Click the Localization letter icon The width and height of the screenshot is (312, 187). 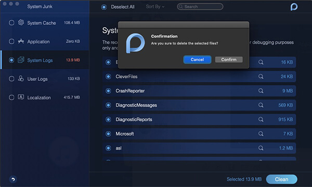tap(21, 97)
